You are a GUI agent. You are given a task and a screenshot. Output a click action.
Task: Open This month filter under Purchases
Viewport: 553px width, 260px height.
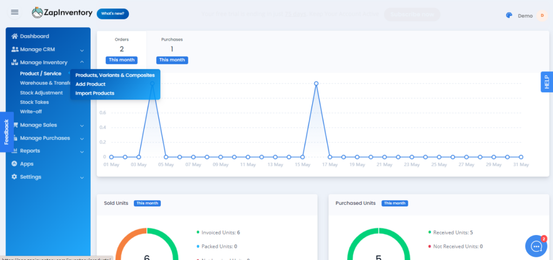click(x=172, y=60)
